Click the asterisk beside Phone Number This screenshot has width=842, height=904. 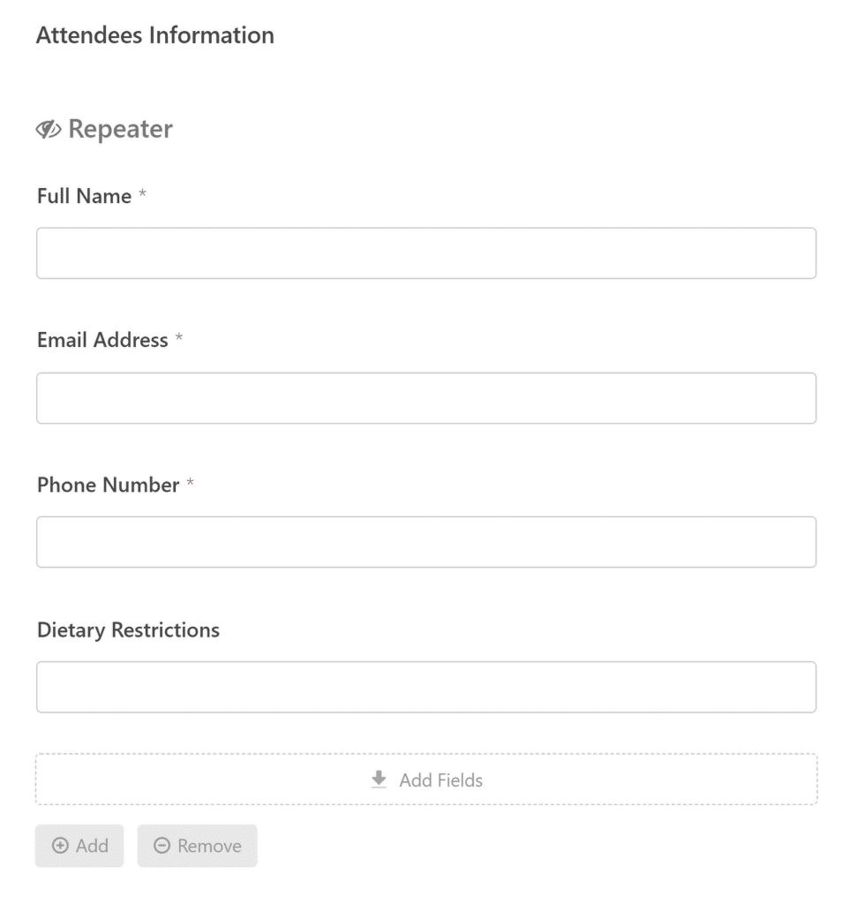pos(190,483)
